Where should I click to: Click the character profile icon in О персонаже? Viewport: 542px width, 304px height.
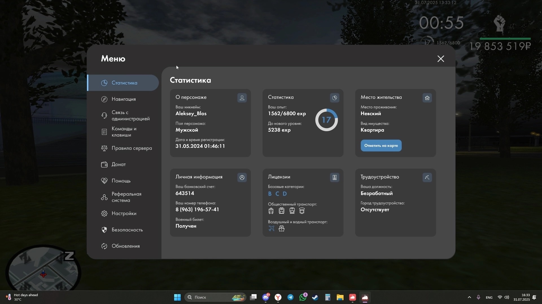point(242,98)
